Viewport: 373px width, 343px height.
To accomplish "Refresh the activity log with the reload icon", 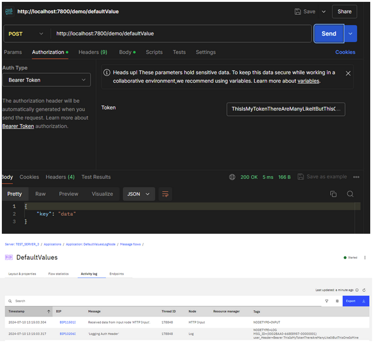I will coord(364,290).
